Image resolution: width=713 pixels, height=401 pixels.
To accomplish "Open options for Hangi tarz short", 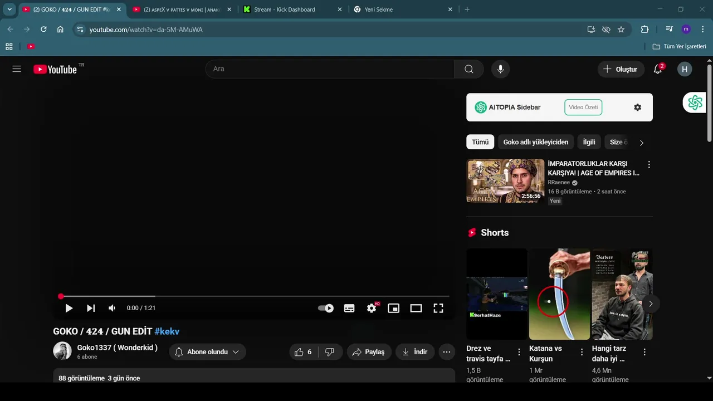I will [x=644, y=352].
